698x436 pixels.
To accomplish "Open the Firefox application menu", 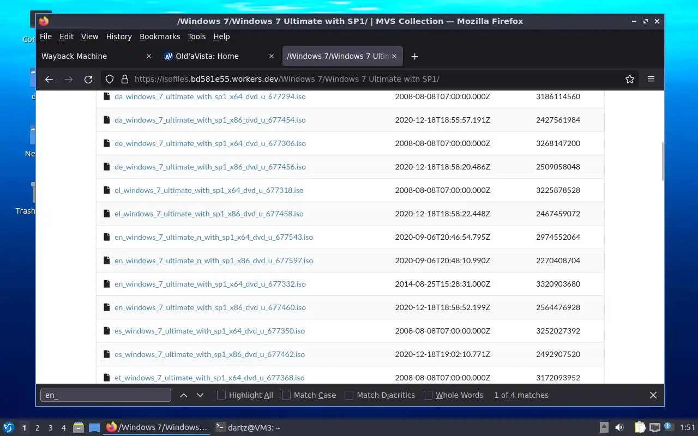I will pos(651,79).
